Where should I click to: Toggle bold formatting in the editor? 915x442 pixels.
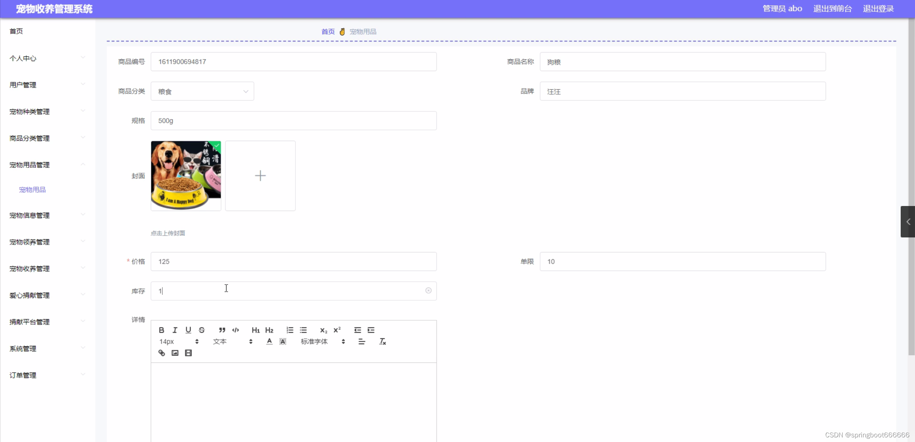click(x=161, y=330)
